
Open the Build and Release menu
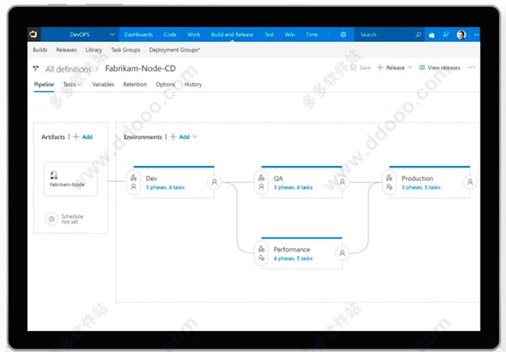[x=232, y=35]
